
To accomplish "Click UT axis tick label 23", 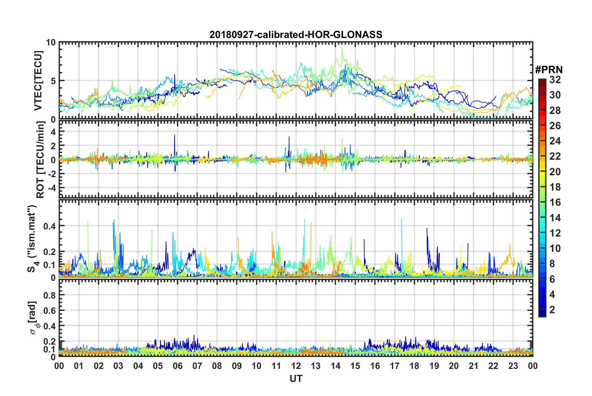I will click(x=513, y=366).
